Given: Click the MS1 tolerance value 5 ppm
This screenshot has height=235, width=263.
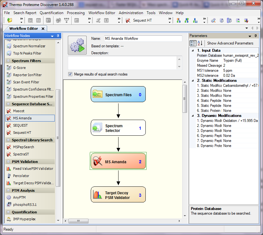Looking at the screenshot, I should pyautogui.click(x=240, y=70).
